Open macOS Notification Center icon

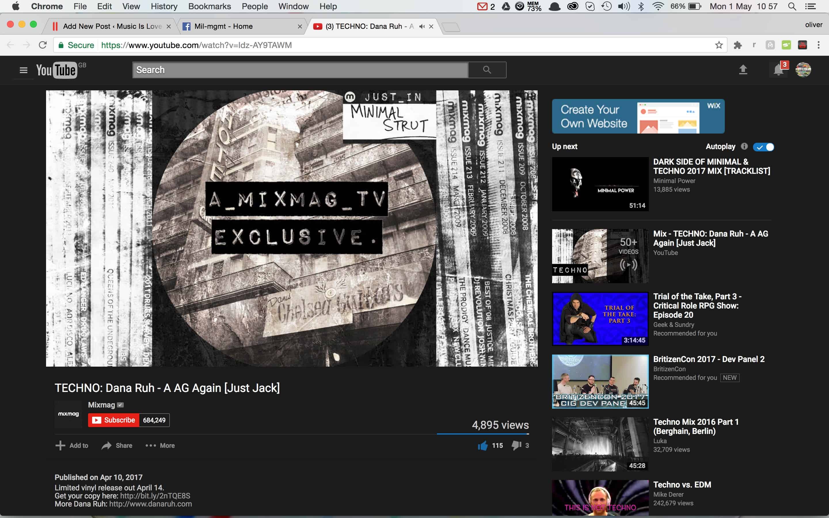click(811, 7)
